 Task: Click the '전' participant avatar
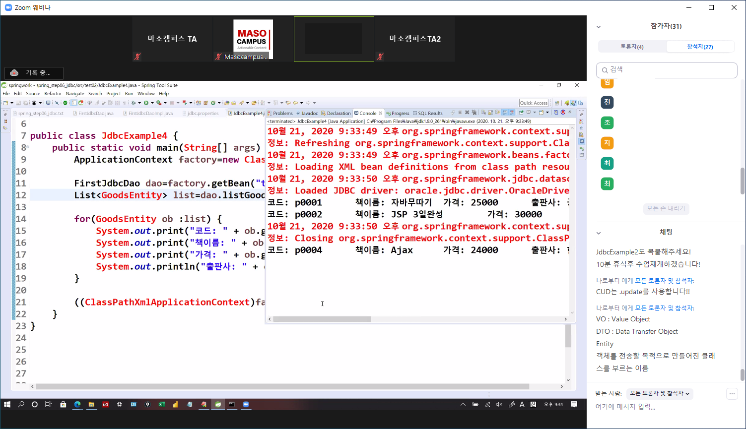(x=607, y=102)
